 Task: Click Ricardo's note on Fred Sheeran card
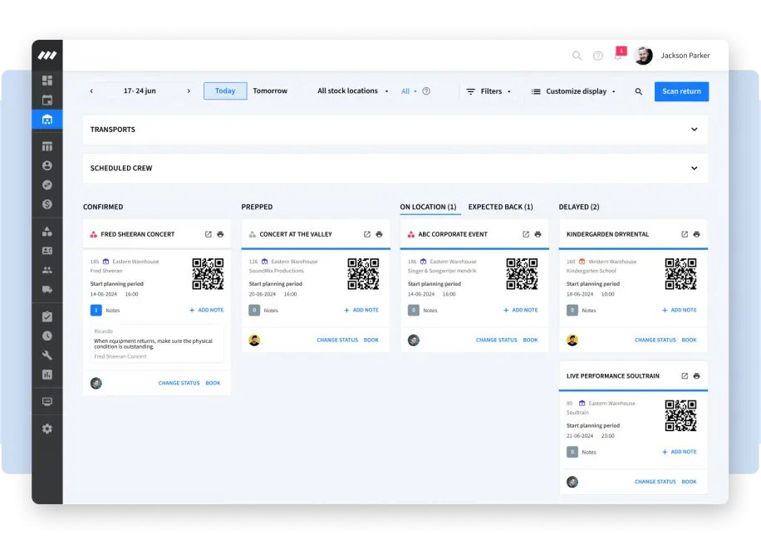pos(157,344)
